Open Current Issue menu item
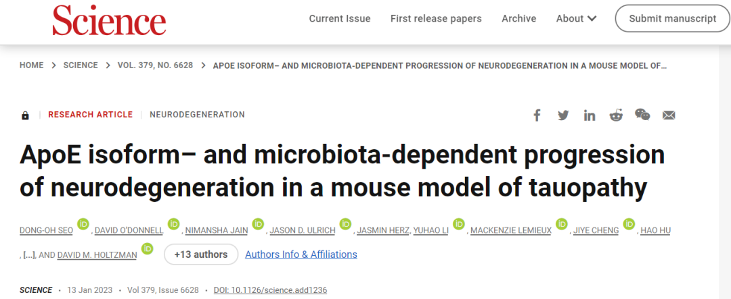 pos(340,19)
